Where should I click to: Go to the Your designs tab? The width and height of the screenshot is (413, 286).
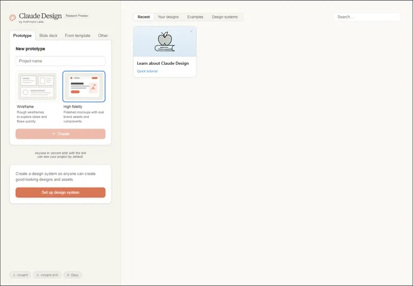pos(168,17)
